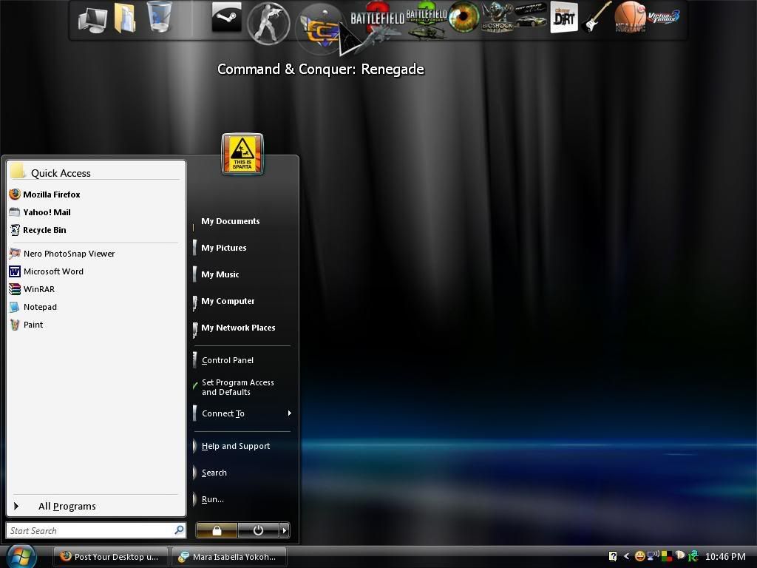
Task: Launch Steam from the dock
Action: (x=226, y=18)
